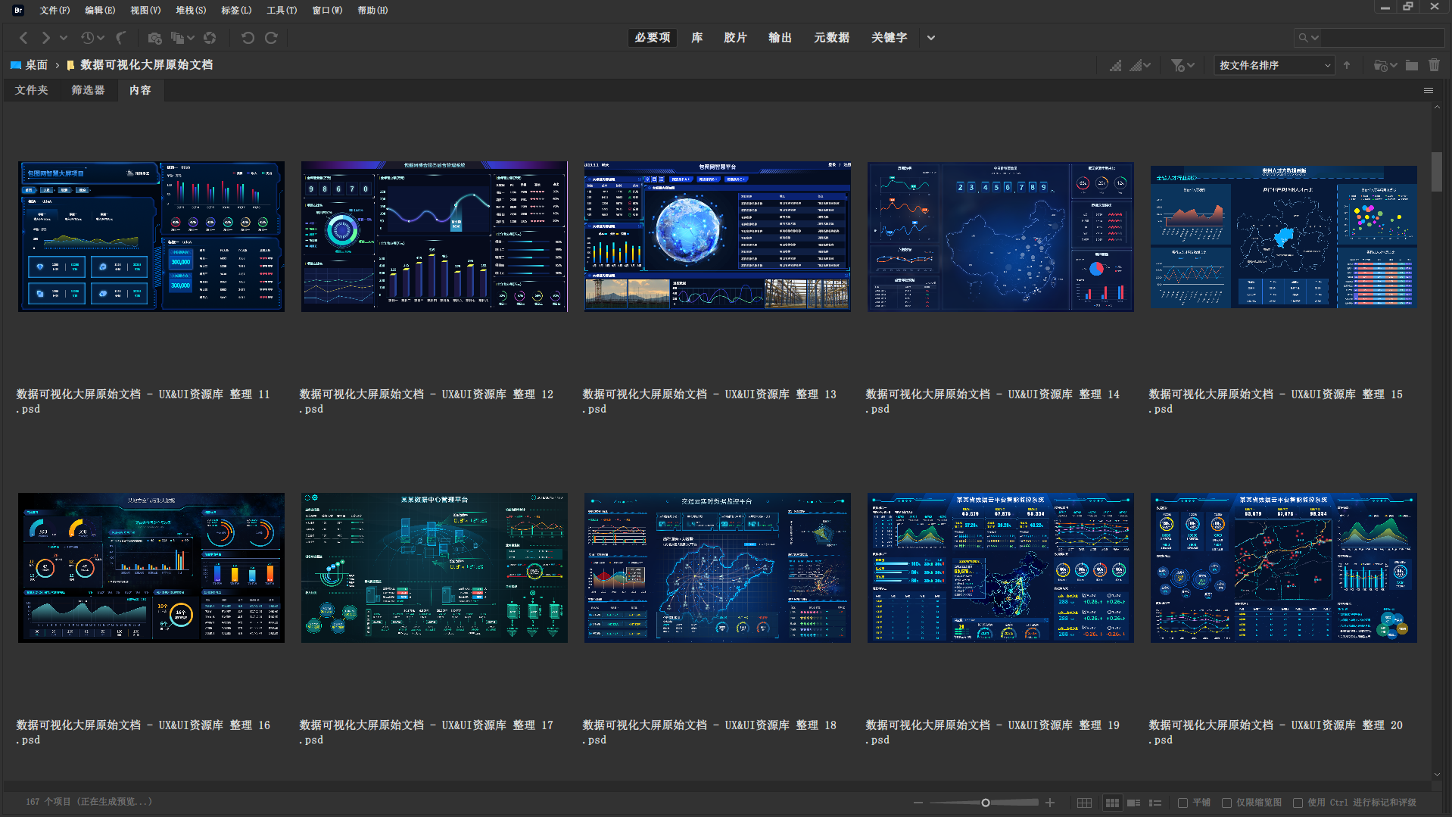Open the 编辑(E) menu
The height and width of the screenshot is (817, 1452).
(x=100, y=11)
